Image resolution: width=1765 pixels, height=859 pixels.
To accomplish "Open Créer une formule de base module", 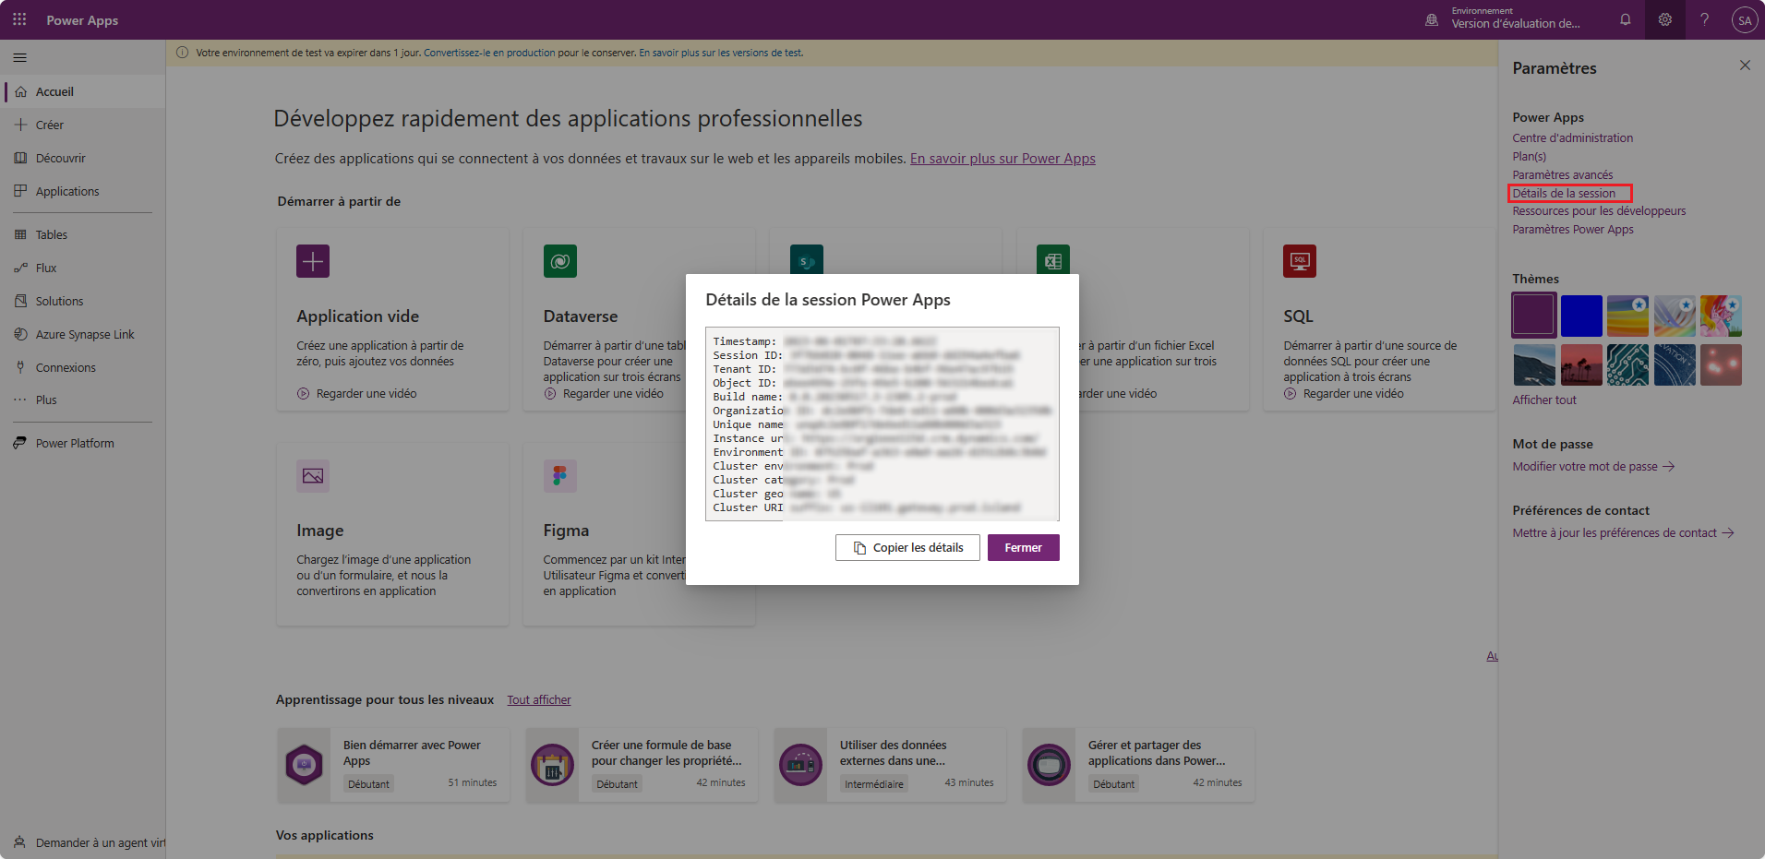I will pyautogui.click(x=642, y=764).
